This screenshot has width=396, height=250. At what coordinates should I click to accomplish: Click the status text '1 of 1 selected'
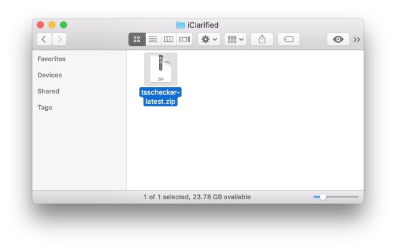click(x=166, y=197)
